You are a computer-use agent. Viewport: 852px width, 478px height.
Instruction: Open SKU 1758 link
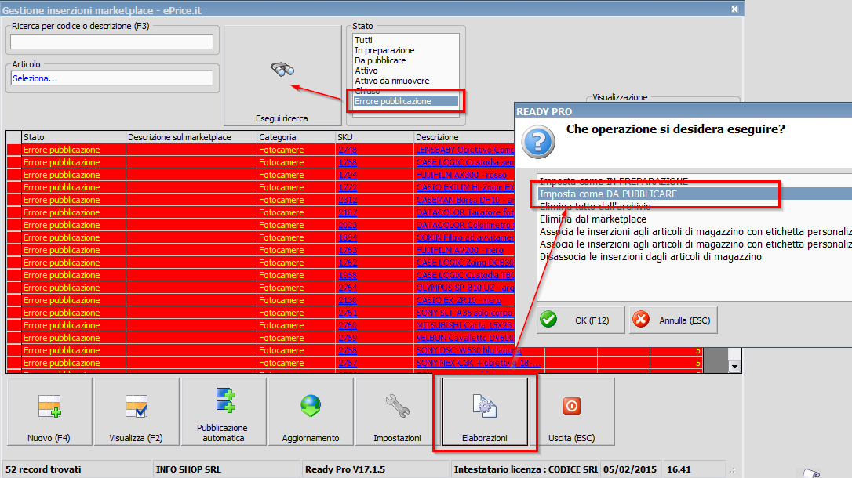tap(348, 162)
